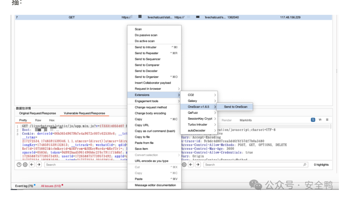The width and height of the screenshot is (344, 199).
Task: Toggle non-printable characters \n icon
Action: tap(320, 120)
